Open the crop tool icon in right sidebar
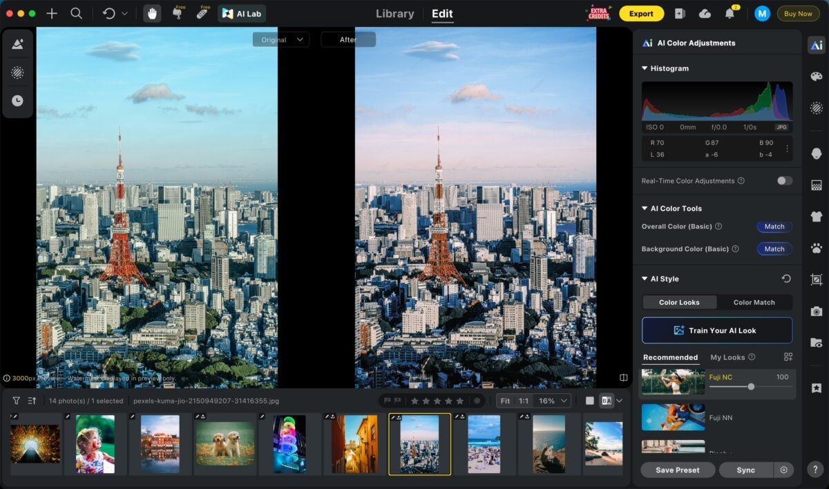 (817, 279)
